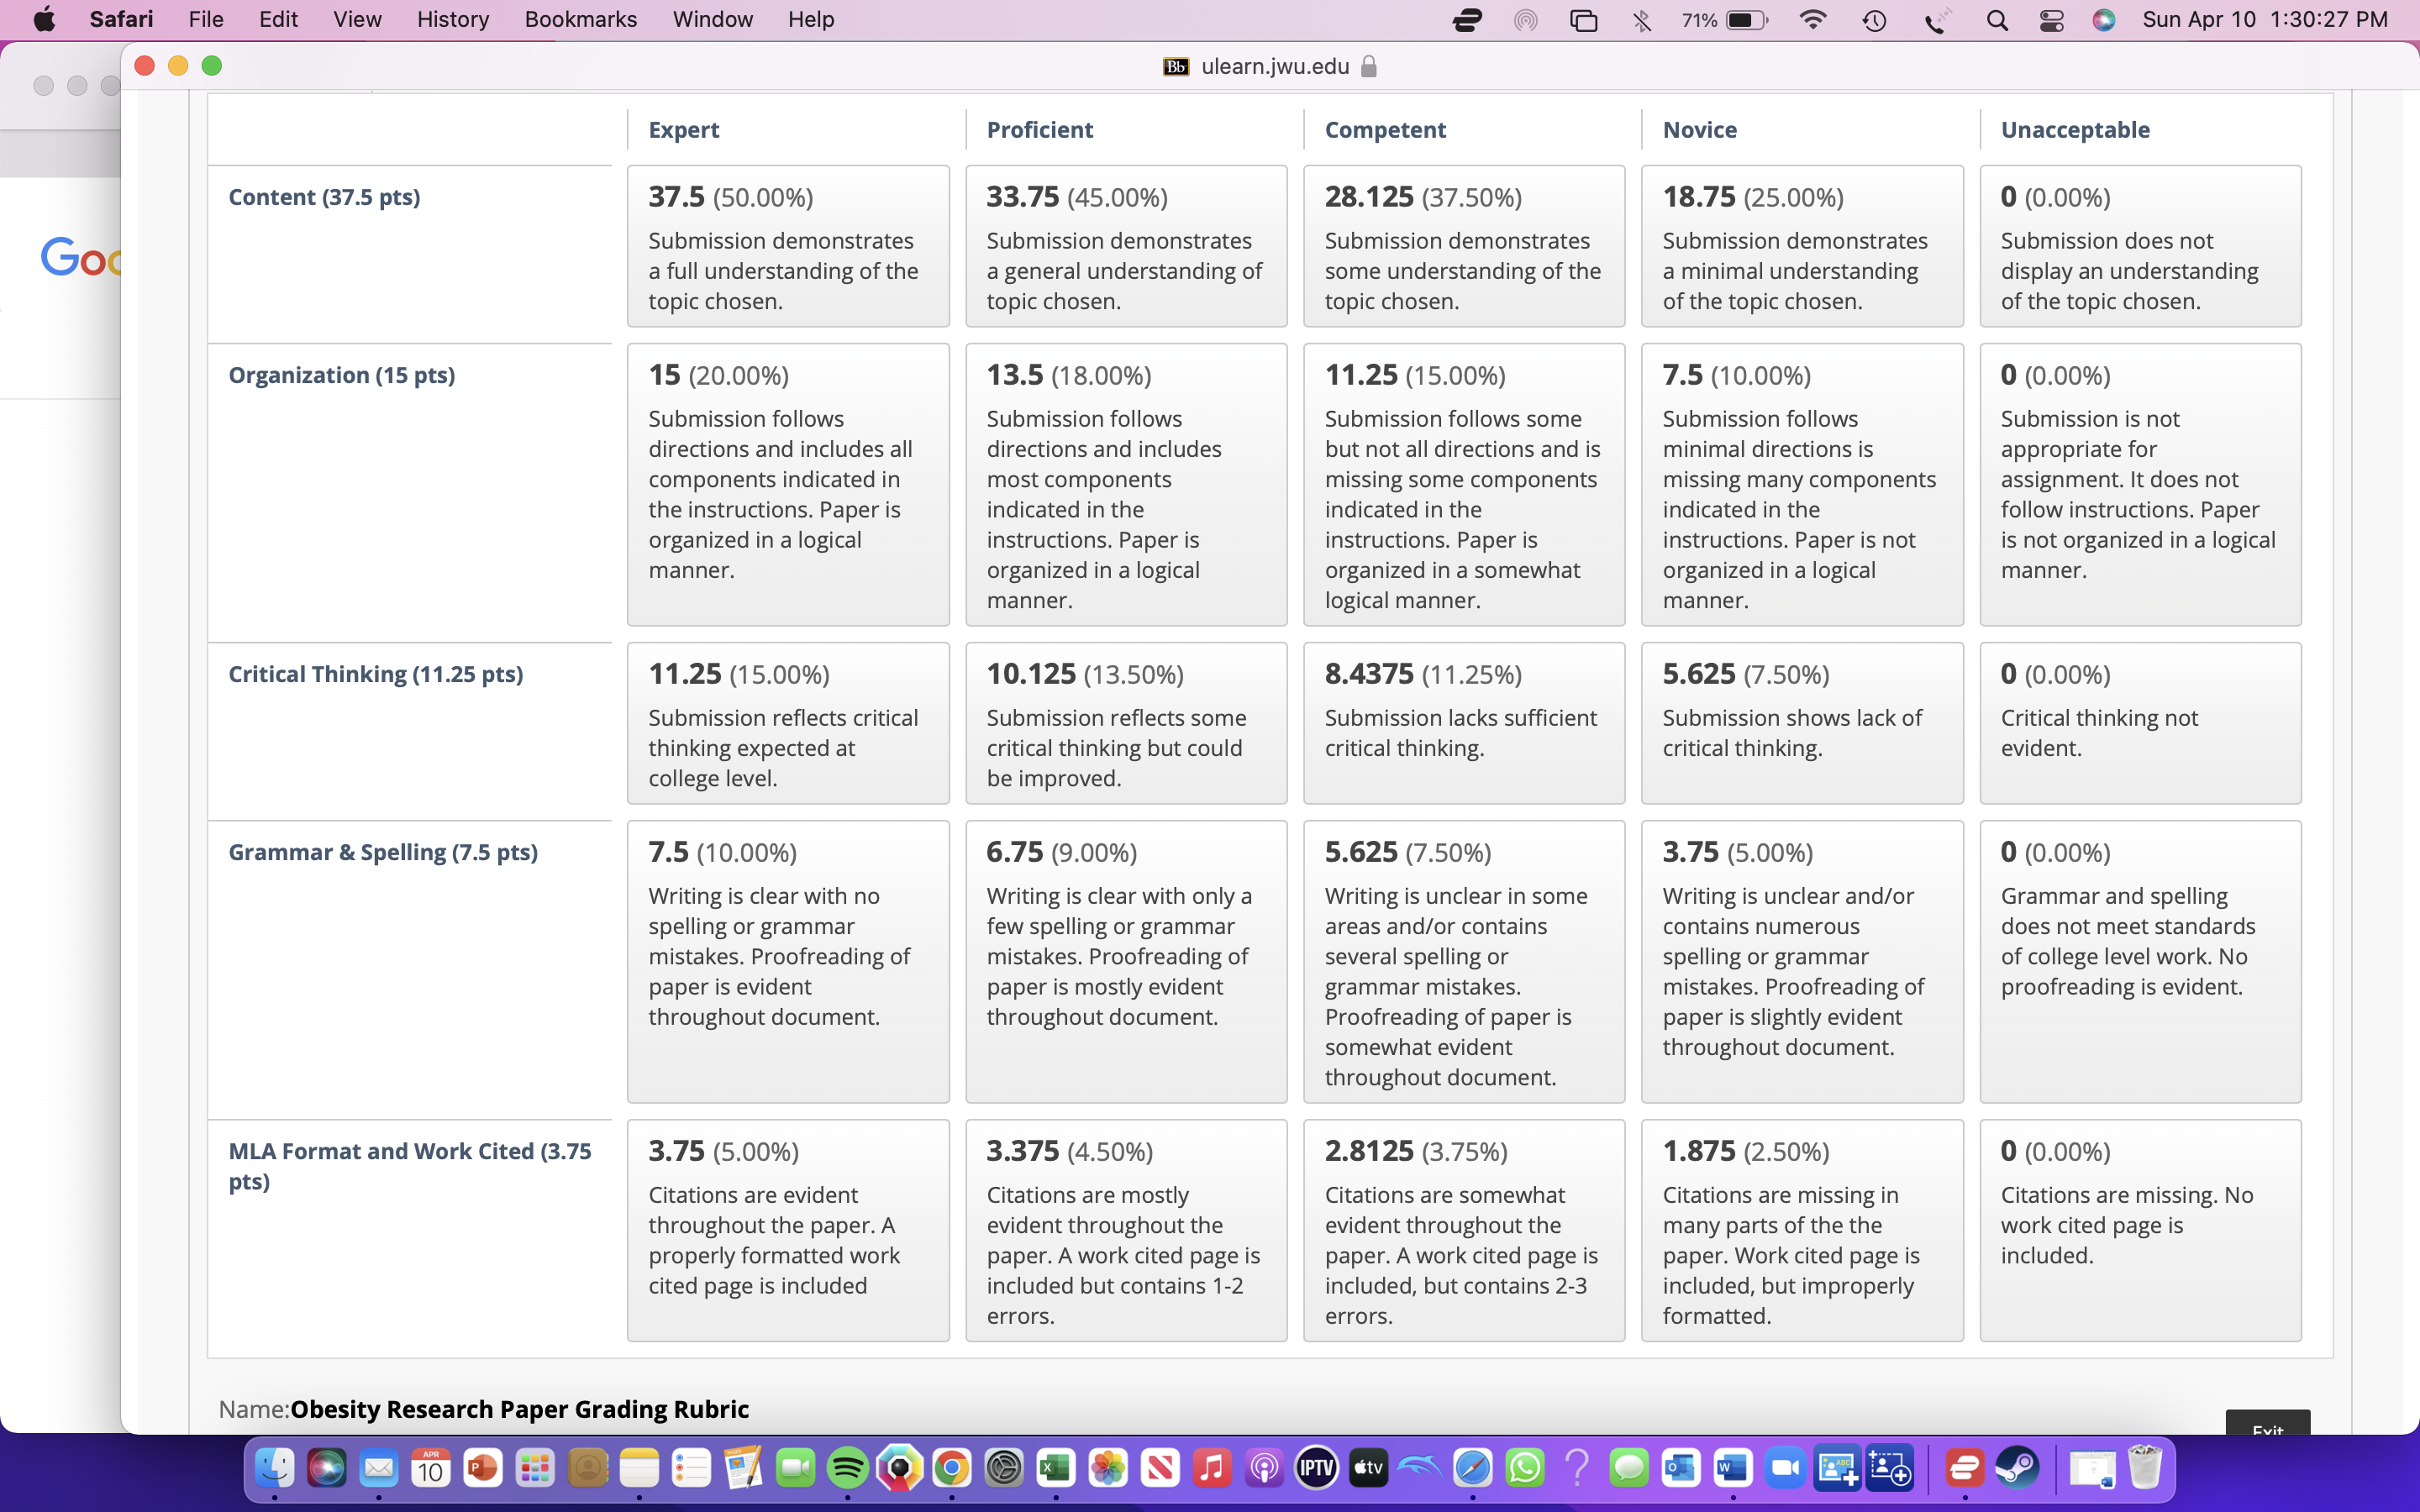Open System Preferences from dock
Image resolution: width=2420 pixels, height=1512 pixels.
point(1003,1468)
